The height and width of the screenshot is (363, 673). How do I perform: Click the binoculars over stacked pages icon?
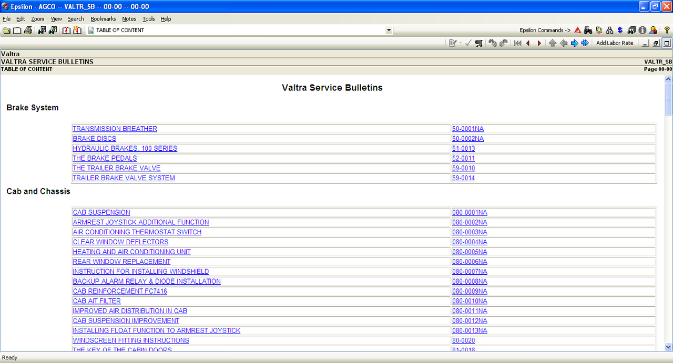click(631, 30)
